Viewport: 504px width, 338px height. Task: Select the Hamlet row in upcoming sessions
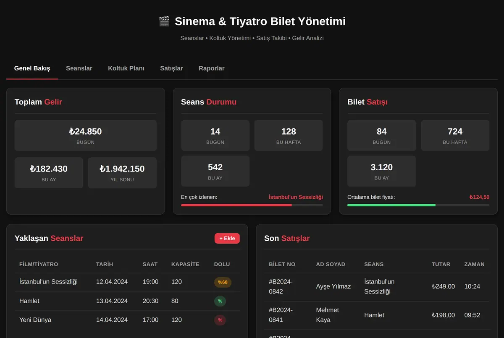pos(128,301)
